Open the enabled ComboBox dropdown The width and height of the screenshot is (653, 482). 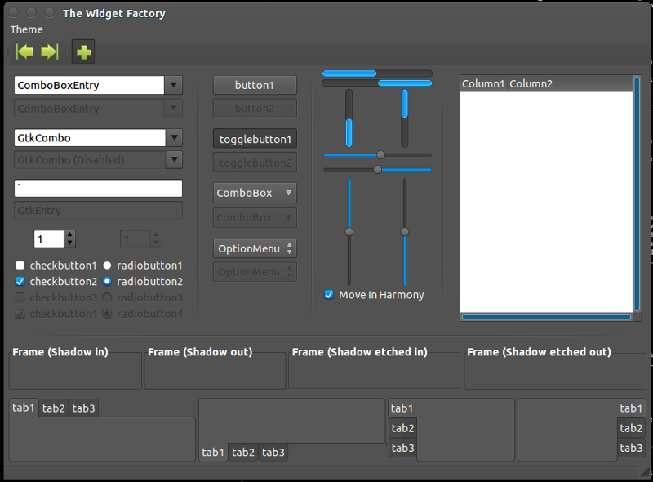[255, 193]
